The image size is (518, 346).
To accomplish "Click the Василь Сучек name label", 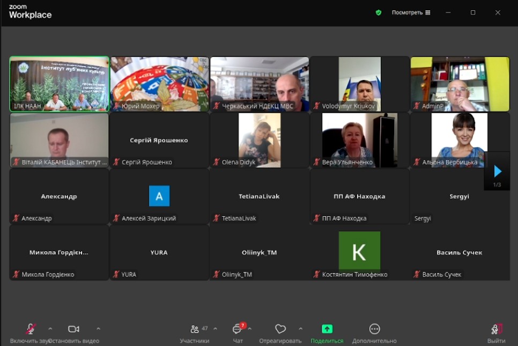I will [442, 274].
